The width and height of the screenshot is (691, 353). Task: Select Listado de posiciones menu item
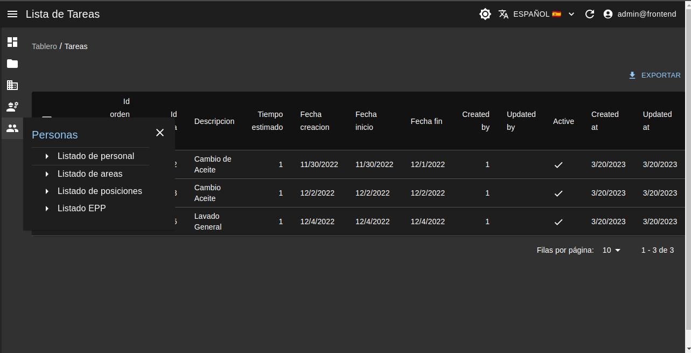pos(100,191)
